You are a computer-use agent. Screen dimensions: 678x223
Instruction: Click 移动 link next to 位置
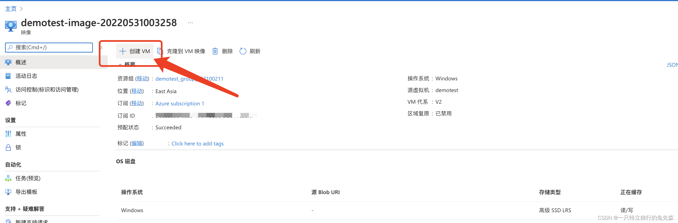tap(137, 91)
